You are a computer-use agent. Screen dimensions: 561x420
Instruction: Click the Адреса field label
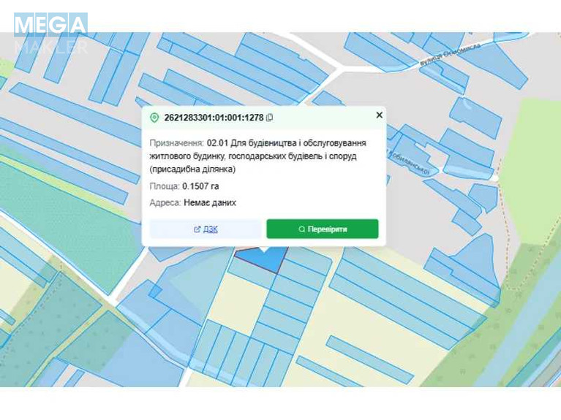[165, 202]
